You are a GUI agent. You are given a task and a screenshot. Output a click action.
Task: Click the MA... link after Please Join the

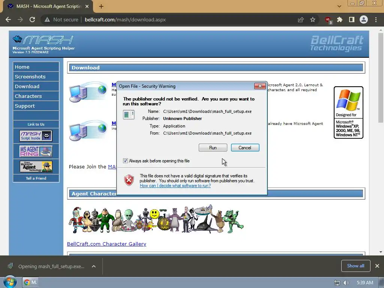tap(112, 167)
